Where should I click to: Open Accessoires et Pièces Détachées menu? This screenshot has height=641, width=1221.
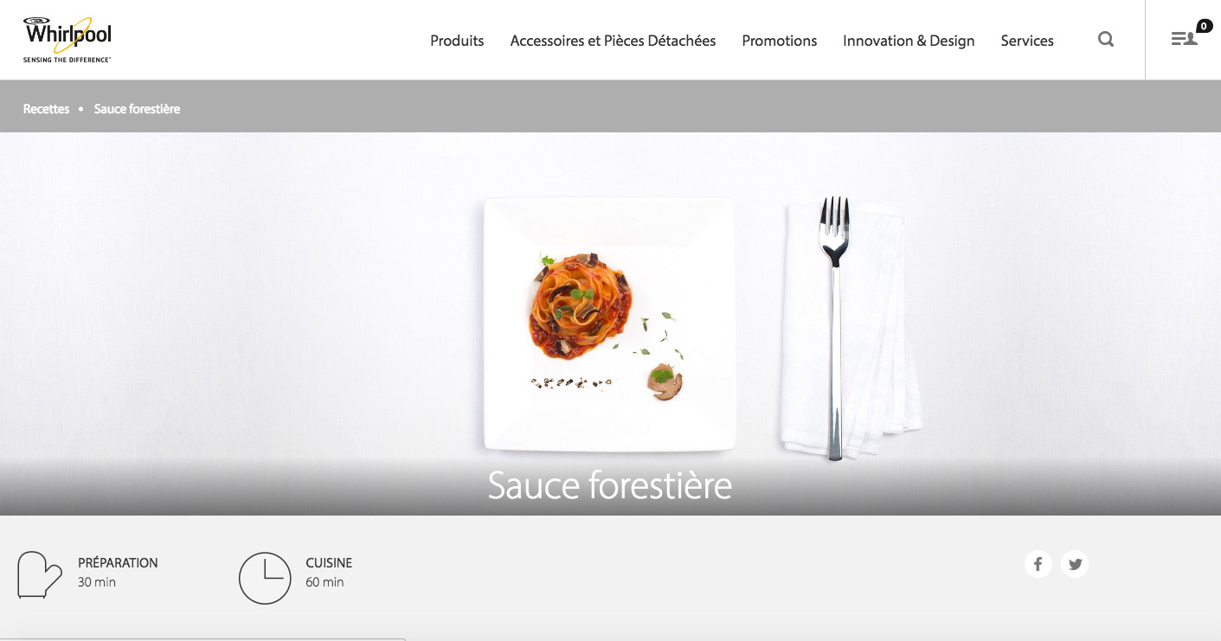pyautogui.click(x=613, y=41)
